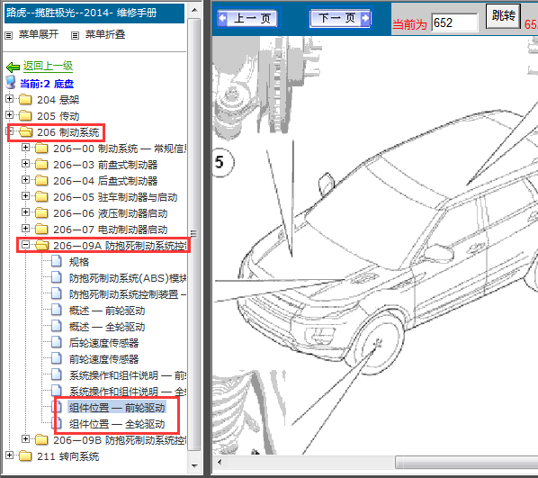Expand the 204 悬架 tree node
The width and height of the screenshot is (538, 478).
click(x=9, y=98)
